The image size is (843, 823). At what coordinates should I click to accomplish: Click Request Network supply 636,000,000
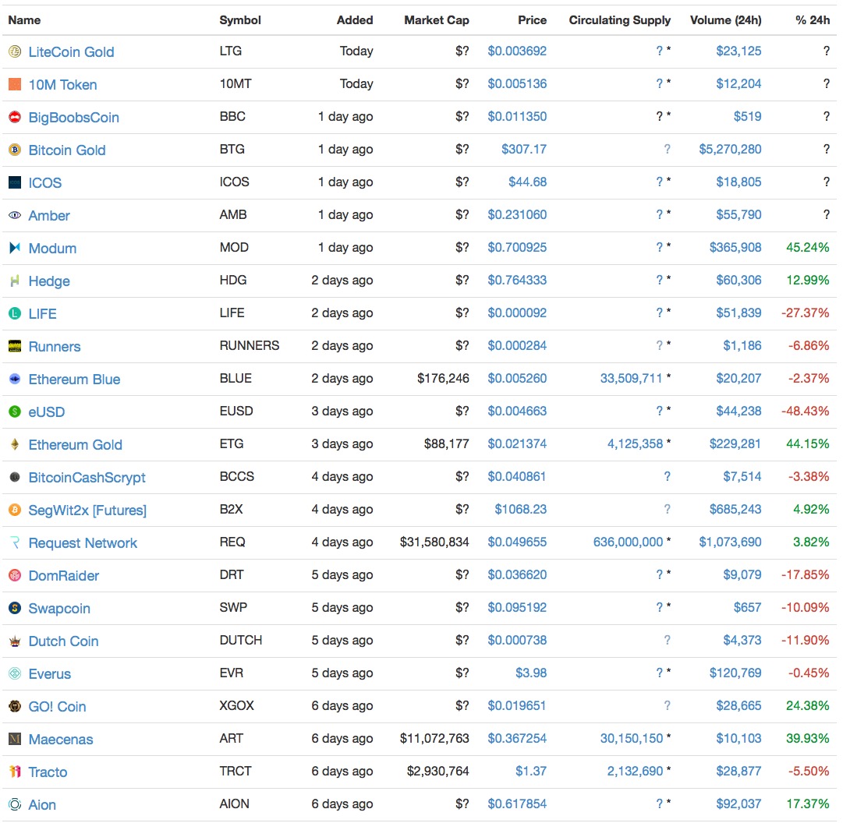[x=628, y=542]
